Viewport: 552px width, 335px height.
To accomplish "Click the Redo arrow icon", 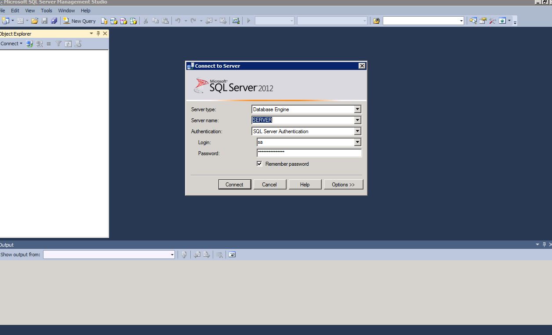I will click(193, 21).
